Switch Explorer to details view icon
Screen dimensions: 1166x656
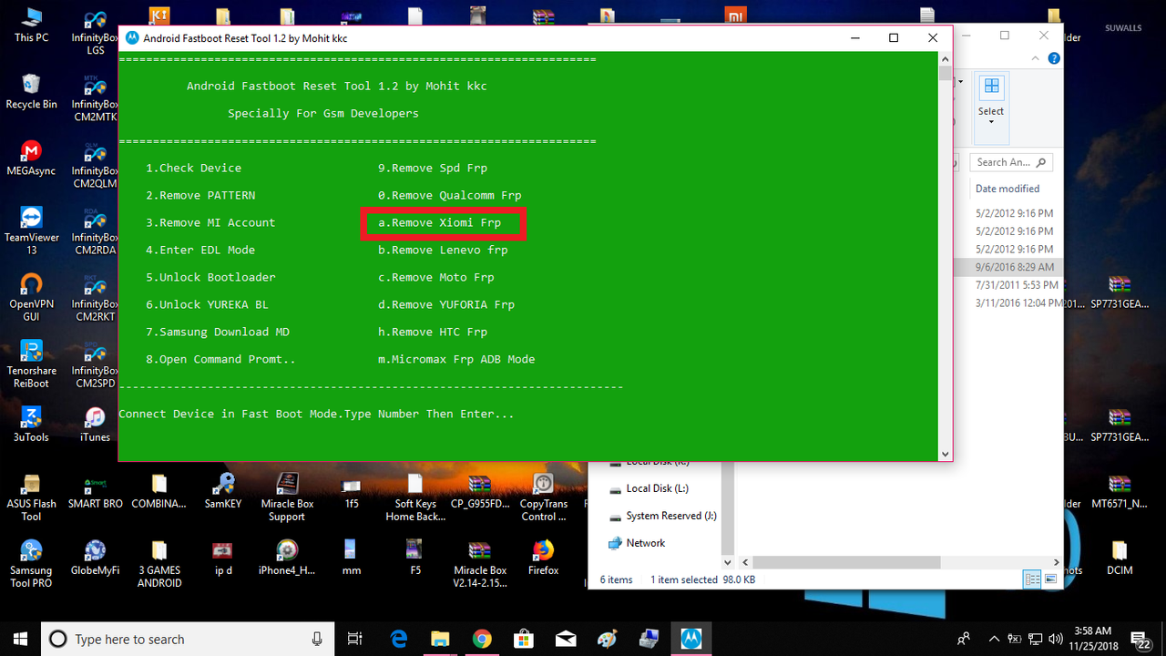[1032, 579]
